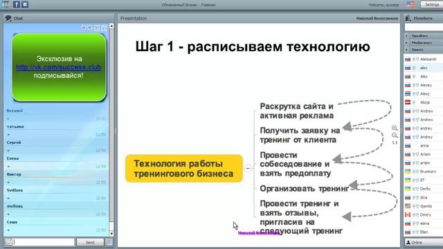Viewport: 443px width, 249px height.
Task: Click the Chat panel speech bubble icon
Action: click(8, 19)
